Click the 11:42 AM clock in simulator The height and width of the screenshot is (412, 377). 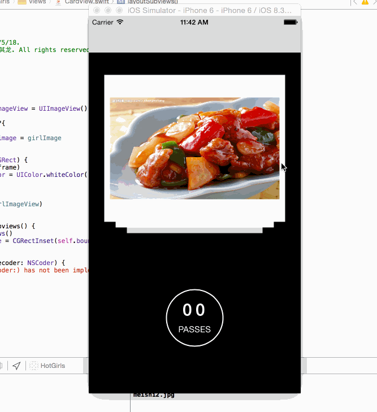click(194, 23)
